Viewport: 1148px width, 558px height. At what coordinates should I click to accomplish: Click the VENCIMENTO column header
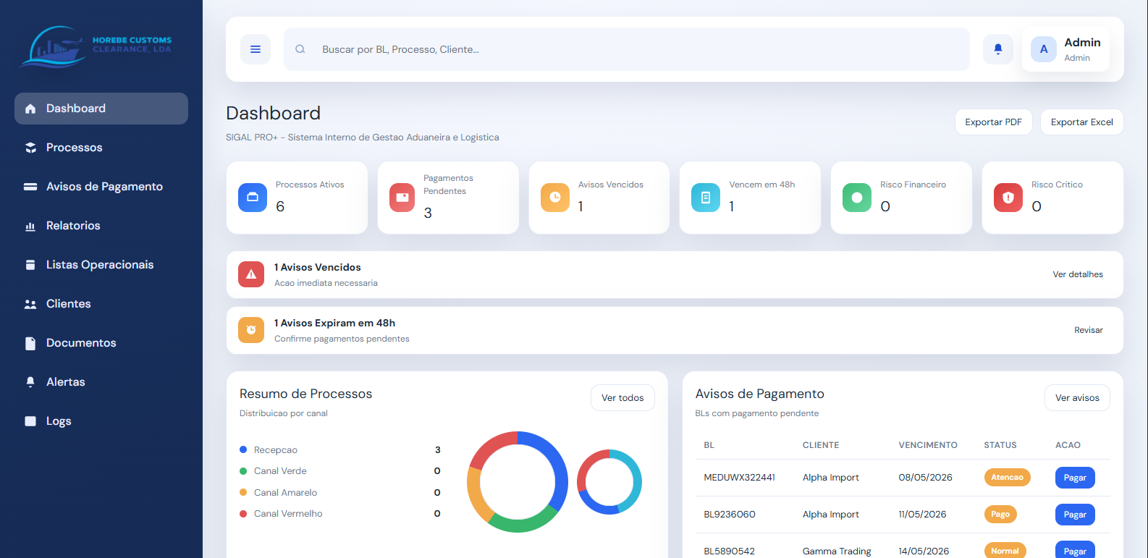click(x=928, y=445)
